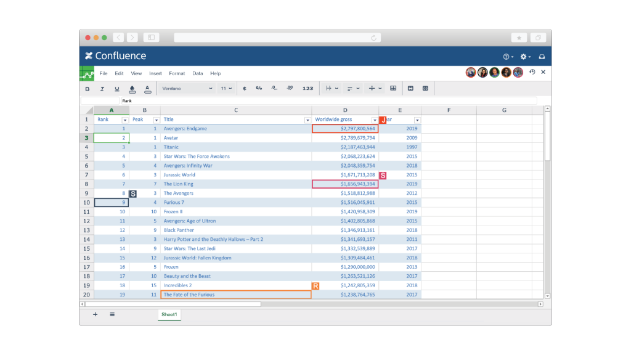Select the cell 'Avengers: Endgame'
The width and height of the screenshot is (631, 355).
[236, 129]
